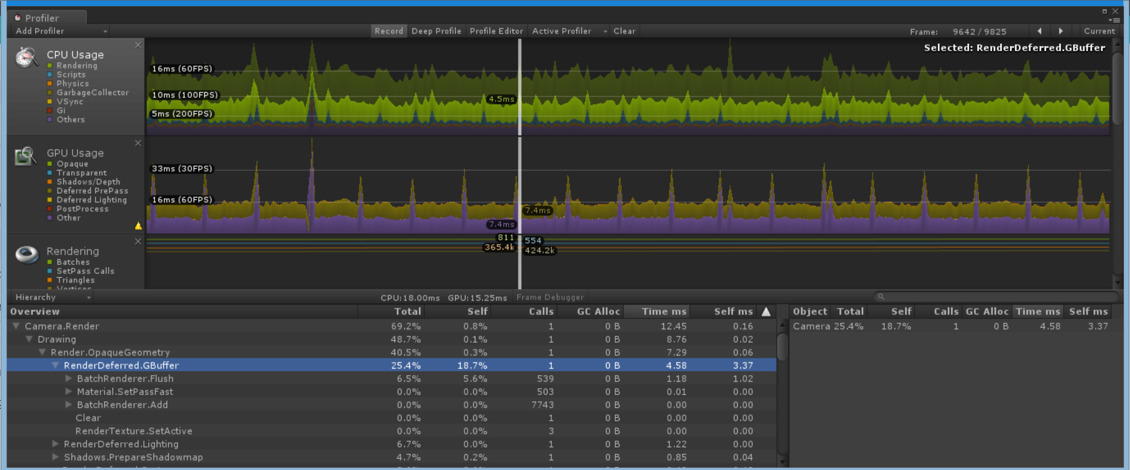Click the profiler search input field
The width and height of the screenshot is (1130, 470).
pyautogui.click(x=997, y=297)
